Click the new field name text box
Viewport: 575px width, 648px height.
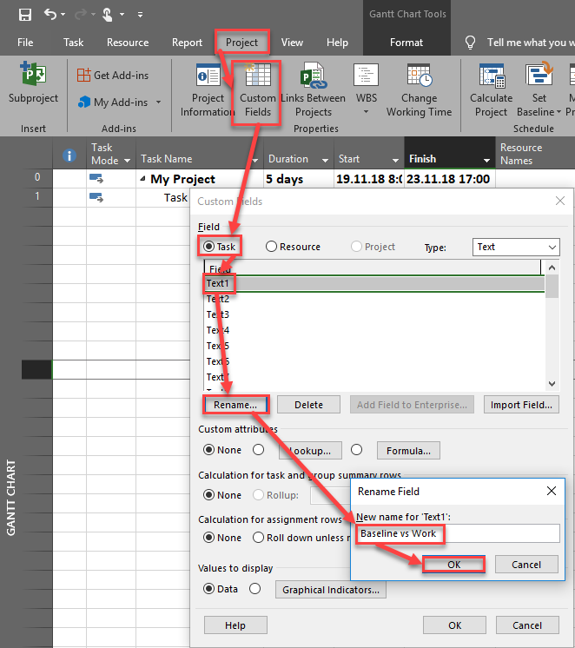click(x=458, y=533)
